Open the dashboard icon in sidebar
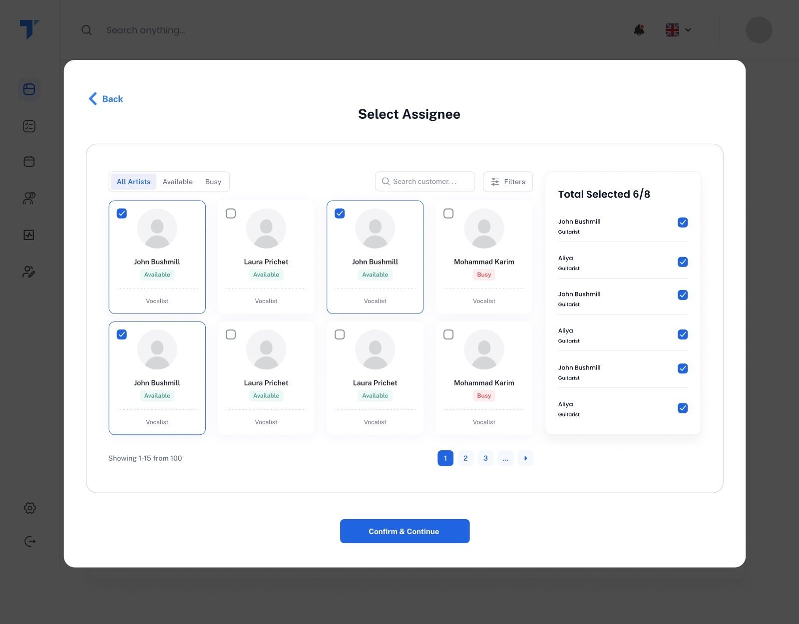This screenshot has height=624, width=799. click(29, 89)
